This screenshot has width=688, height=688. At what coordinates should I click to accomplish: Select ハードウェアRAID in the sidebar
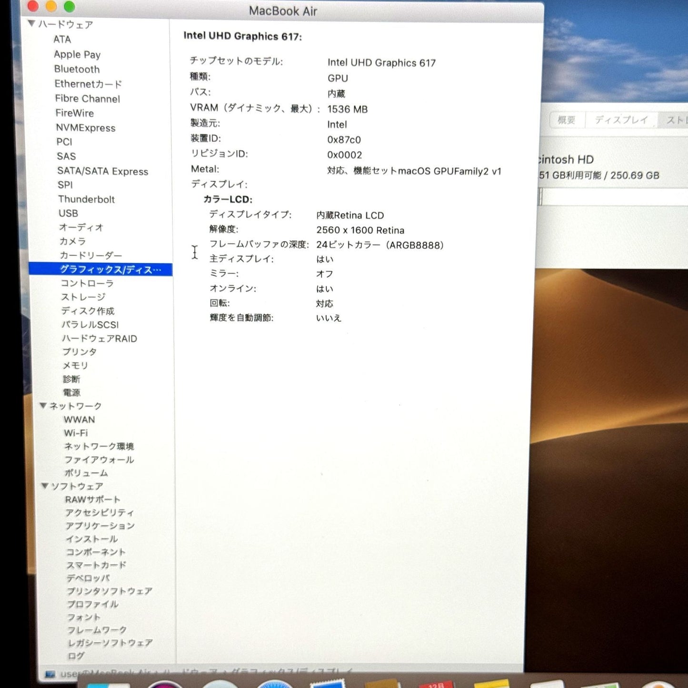(x=100, y=339)
